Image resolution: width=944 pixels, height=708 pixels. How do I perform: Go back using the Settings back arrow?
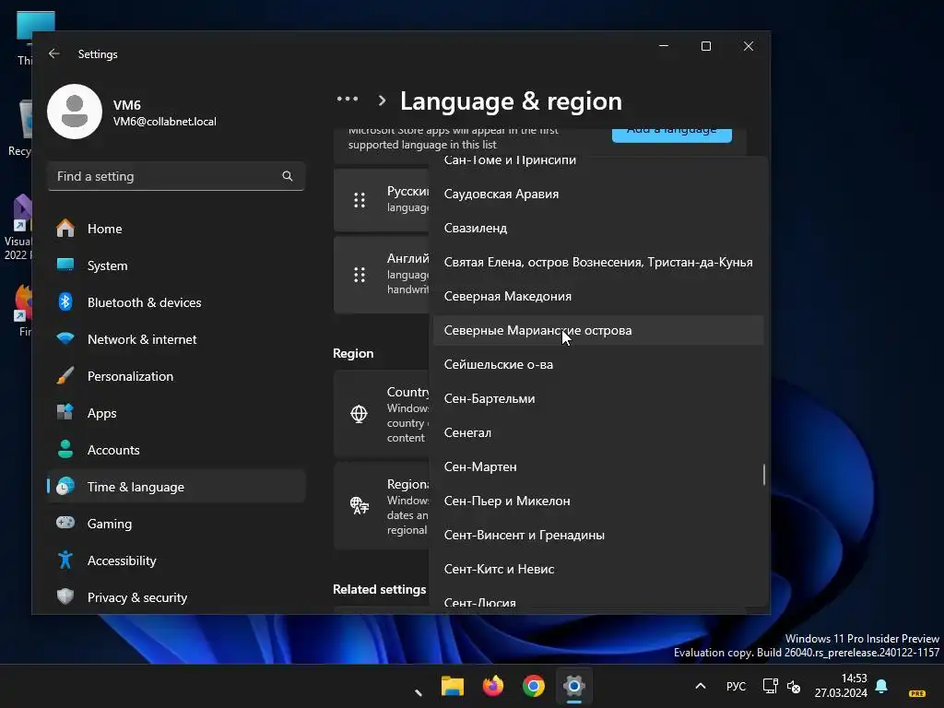pyautogui.click(x=54, y=53)
